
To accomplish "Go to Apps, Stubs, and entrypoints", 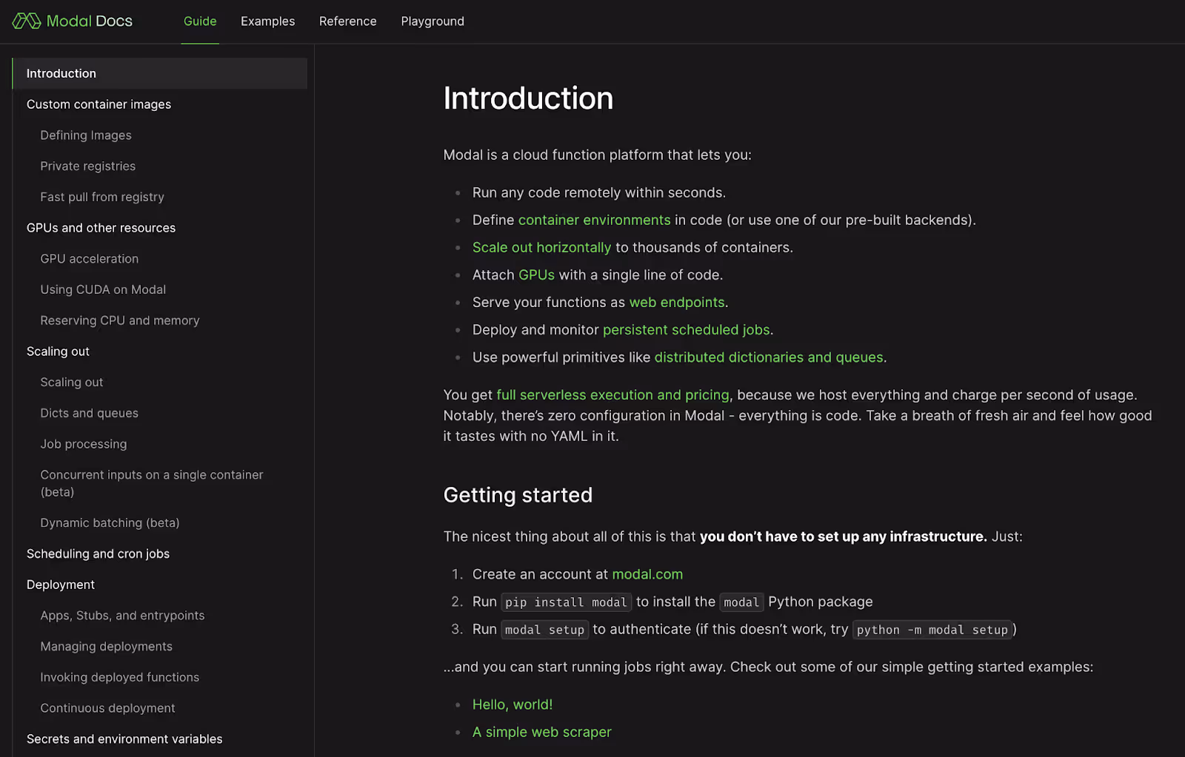I will tap(122, 616).
